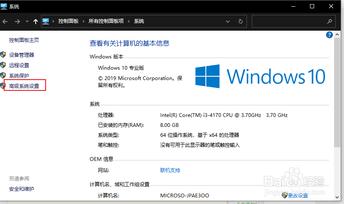This screenshot has height=204, width=344.
Task: Click the Forward navigation arrow
Action: click(x=17, y=22)
